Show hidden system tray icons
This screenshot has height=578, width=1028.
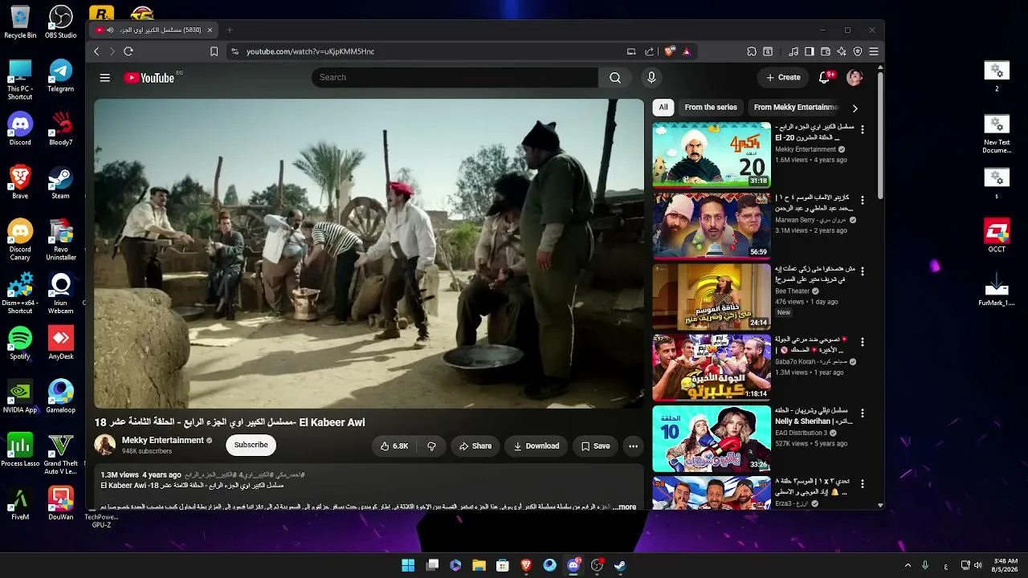pyautogui.click(x=908, y=565)
